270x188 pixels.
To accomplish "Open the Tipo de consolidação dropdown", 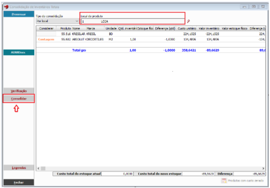I will click(x=57, y=21).
